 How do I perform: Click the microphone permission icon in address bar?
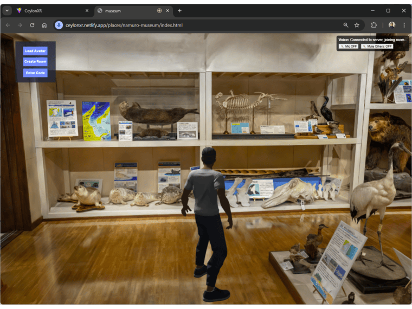[59, 25]
